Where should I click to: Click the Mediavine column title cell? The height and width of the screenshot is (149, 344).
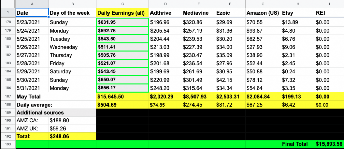pos(198,13)
